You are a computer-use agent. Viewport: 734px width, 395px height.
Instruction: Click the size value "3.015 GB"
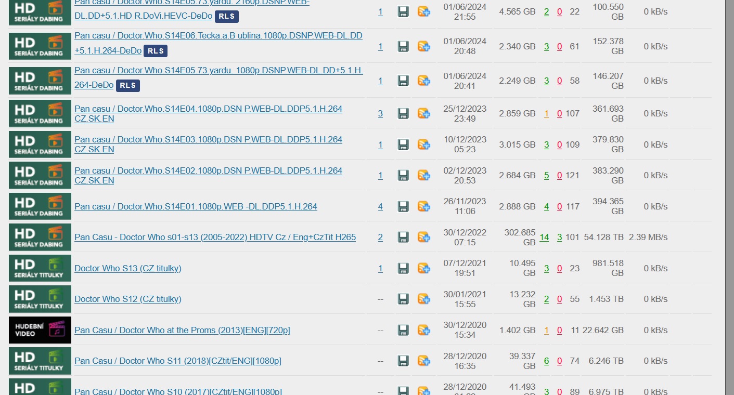[517, 144]
